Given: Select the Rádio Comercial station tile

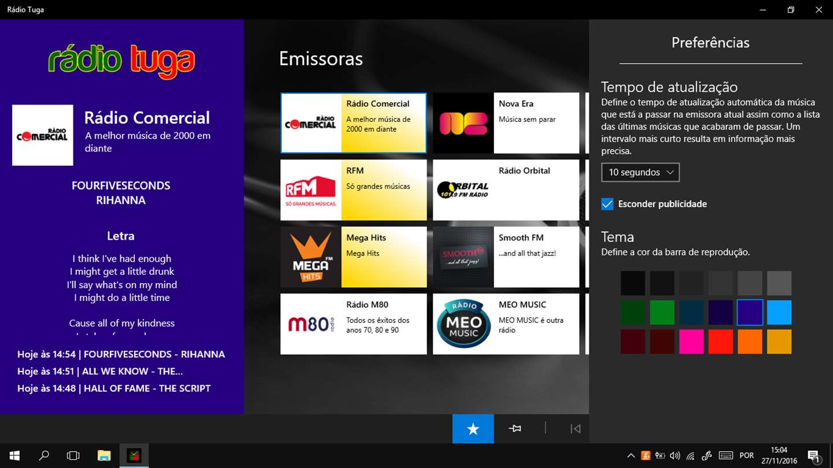Looking at the screenshot, I should click(x=353, y=123).
